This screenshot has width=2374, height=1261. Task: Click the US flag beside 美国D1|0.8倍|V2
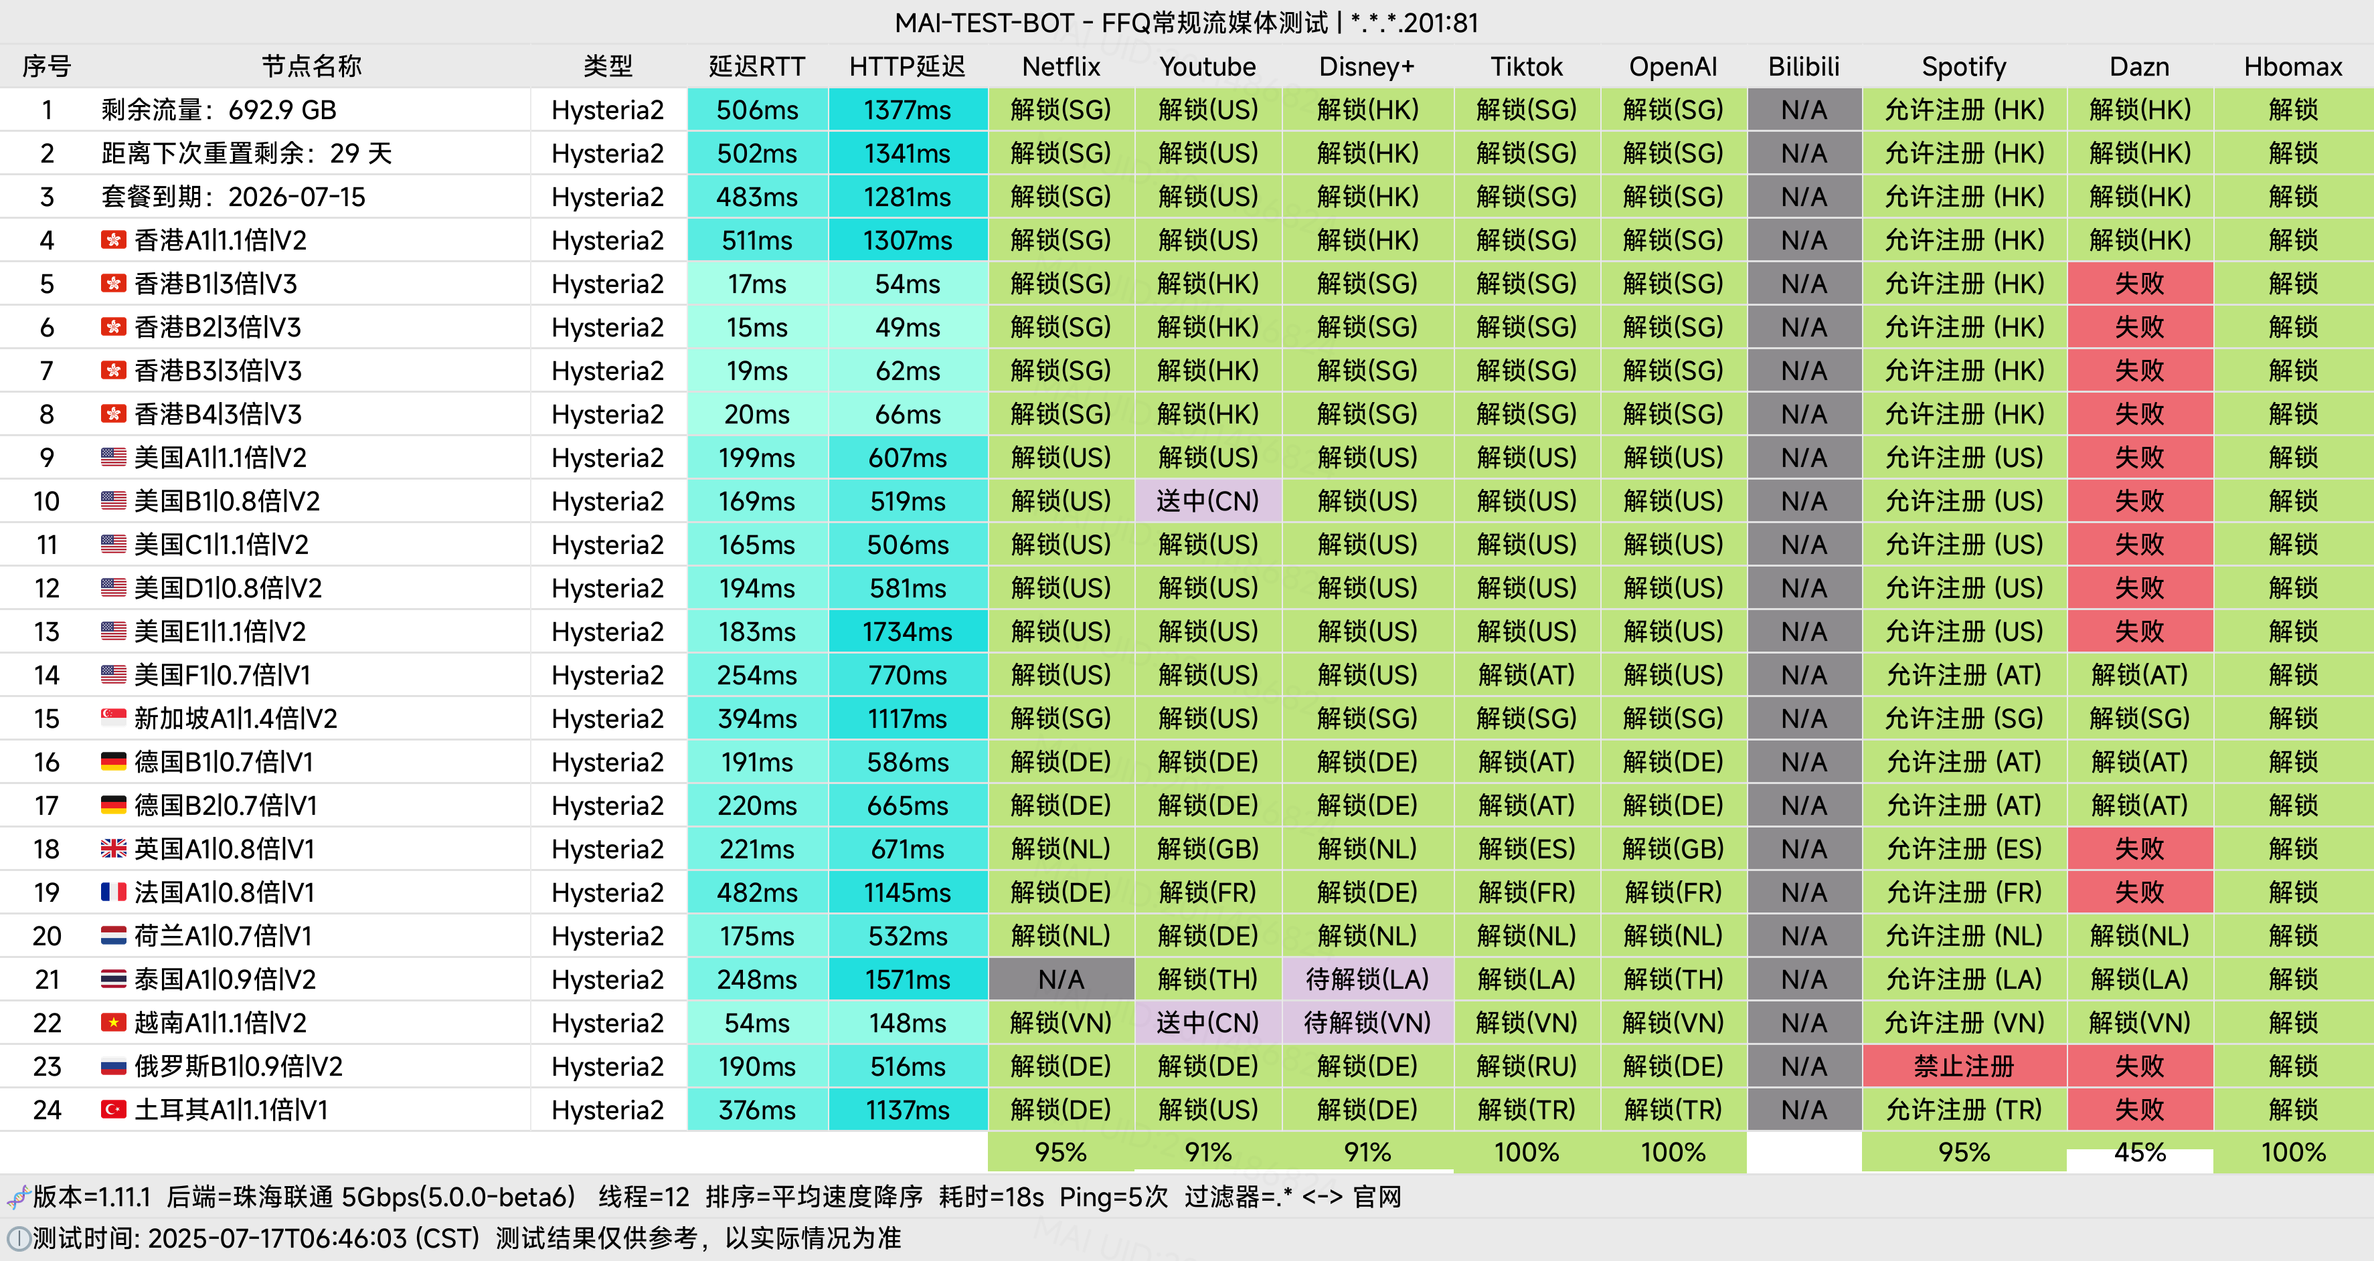click(x=113, y=587)
